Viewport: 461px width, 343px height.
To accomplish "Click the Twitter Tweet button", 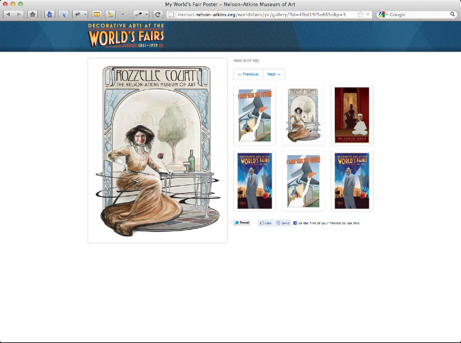I will (241, 223).
